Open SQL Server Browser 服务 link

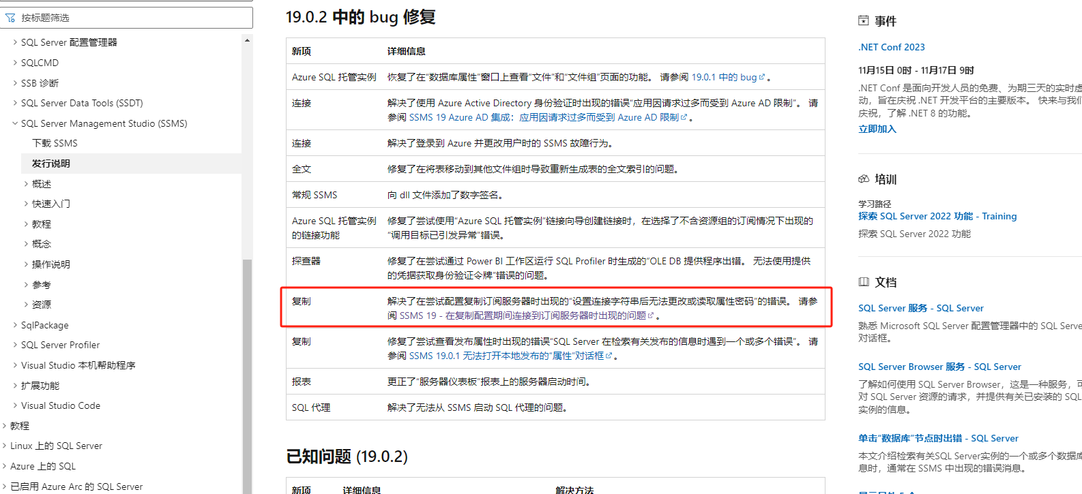(939, 367)
